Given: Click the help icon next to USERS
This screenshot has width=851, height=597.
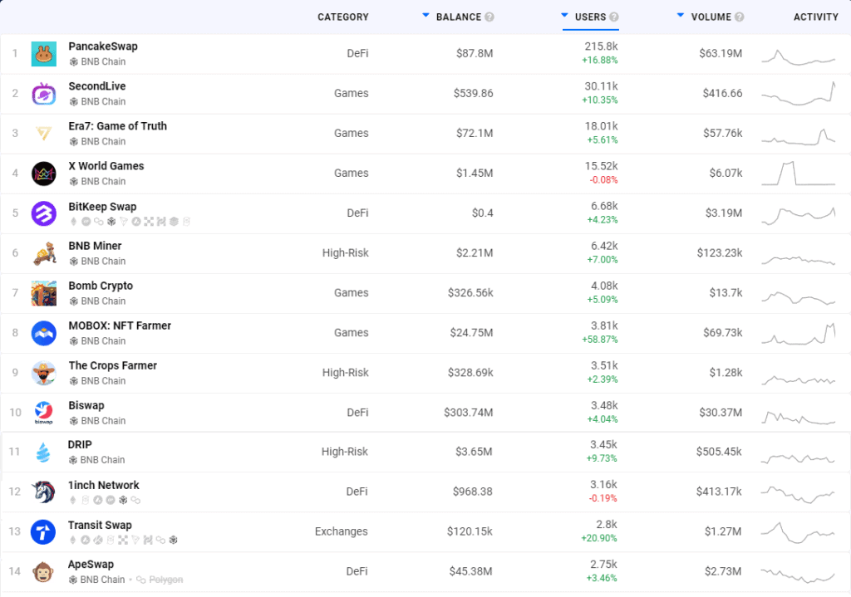Looking at the screenshot, I should point(614,17).
